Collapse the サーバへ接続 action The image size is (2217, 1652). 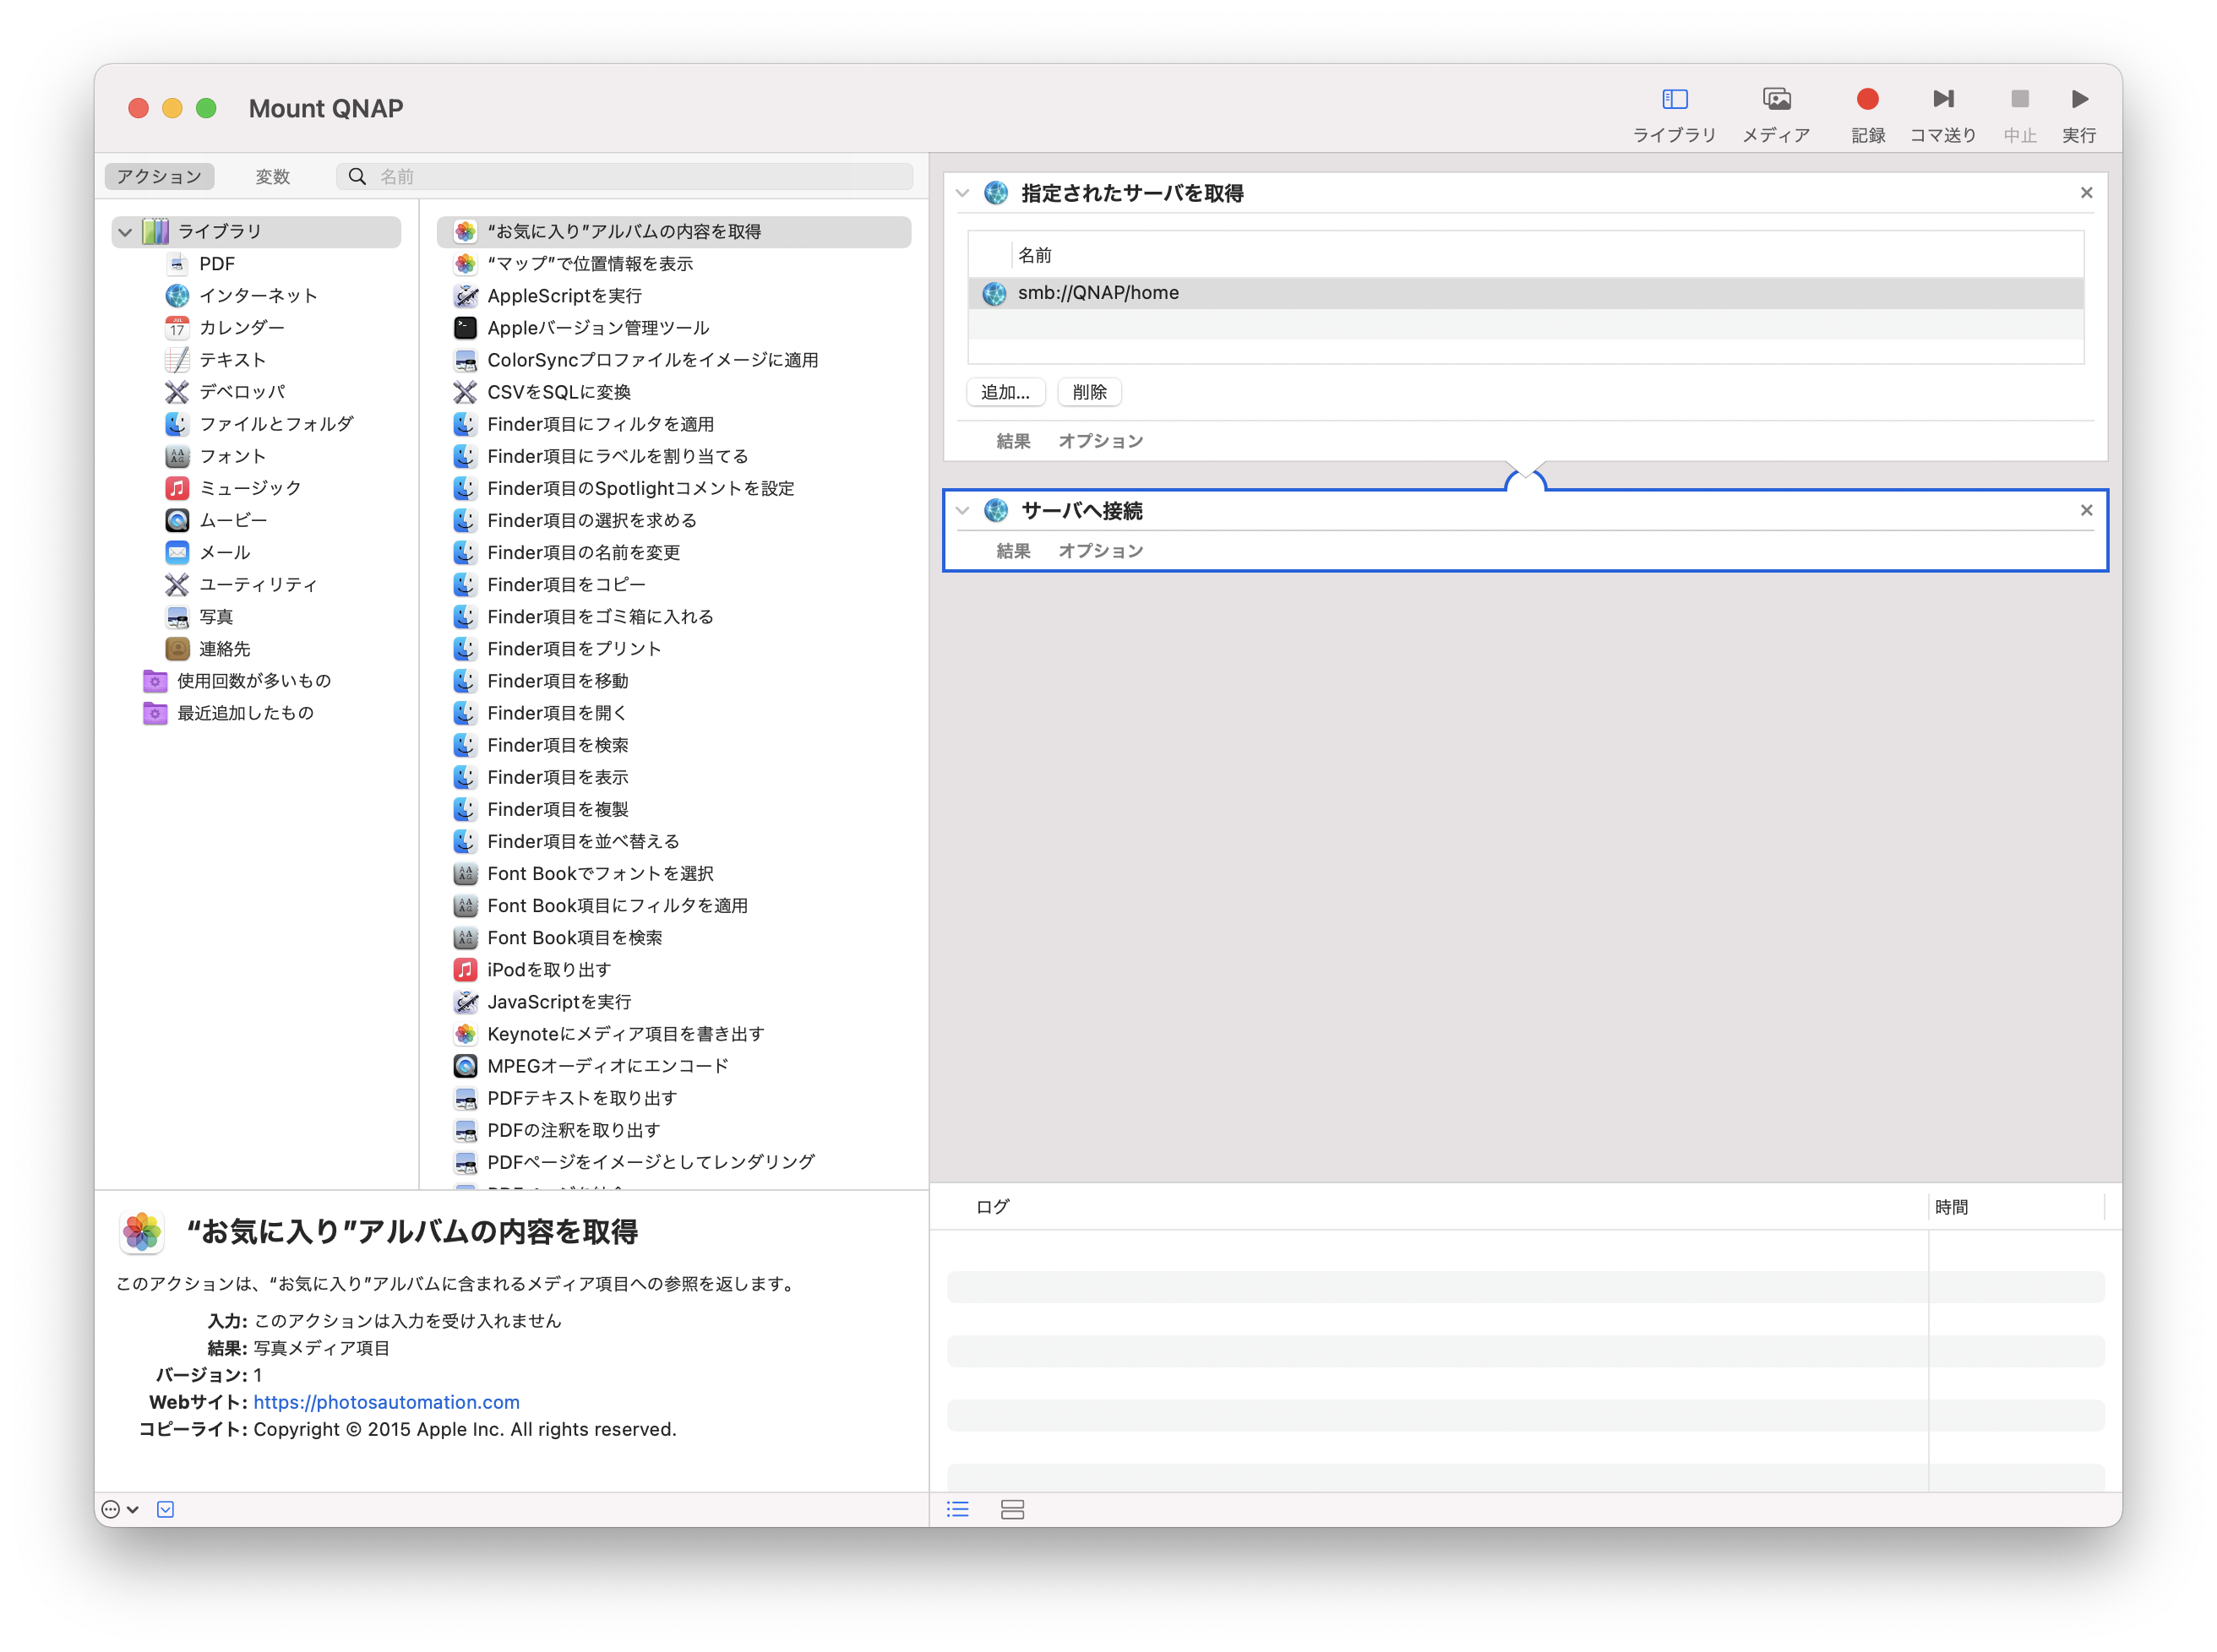tap(962, 511)
